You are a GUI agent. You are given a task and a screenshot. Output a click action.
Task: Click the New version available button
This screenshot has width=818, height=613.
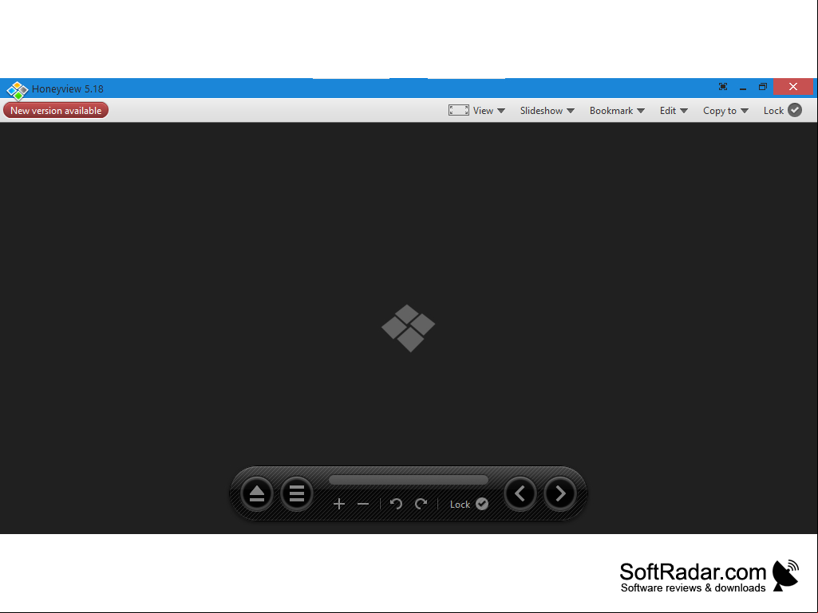click(56, 111)
